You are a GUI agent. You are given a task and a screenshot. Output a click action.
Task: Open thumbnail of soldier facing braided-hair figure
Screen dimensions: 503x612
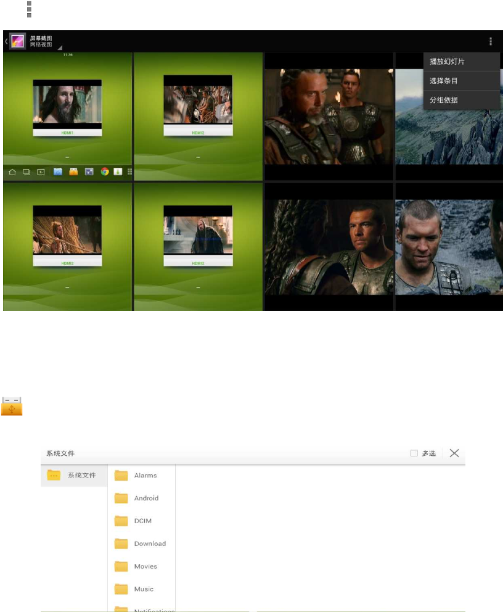(x=329, y=247)
